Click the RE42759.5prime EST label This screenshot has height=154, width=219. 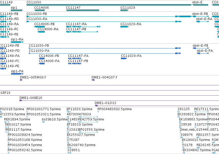[x=91, y=119]
